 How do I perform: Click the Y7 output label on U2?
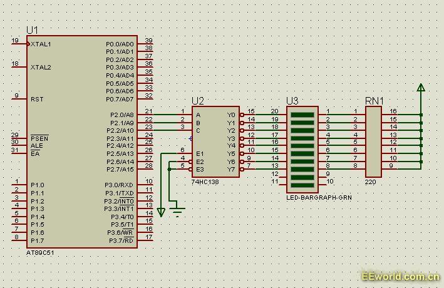coord(231,169)
